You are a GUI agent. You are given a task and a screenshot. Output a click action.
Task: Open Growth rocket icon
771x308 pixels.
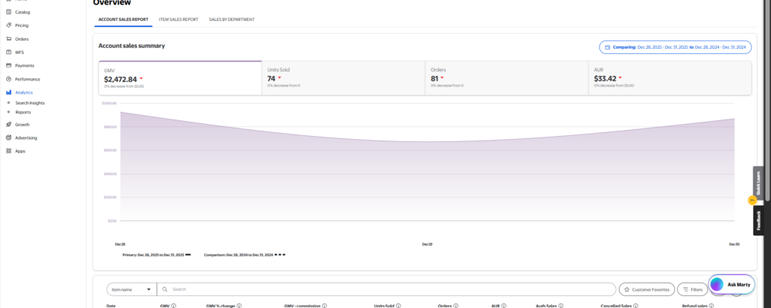tap(9, 125)
